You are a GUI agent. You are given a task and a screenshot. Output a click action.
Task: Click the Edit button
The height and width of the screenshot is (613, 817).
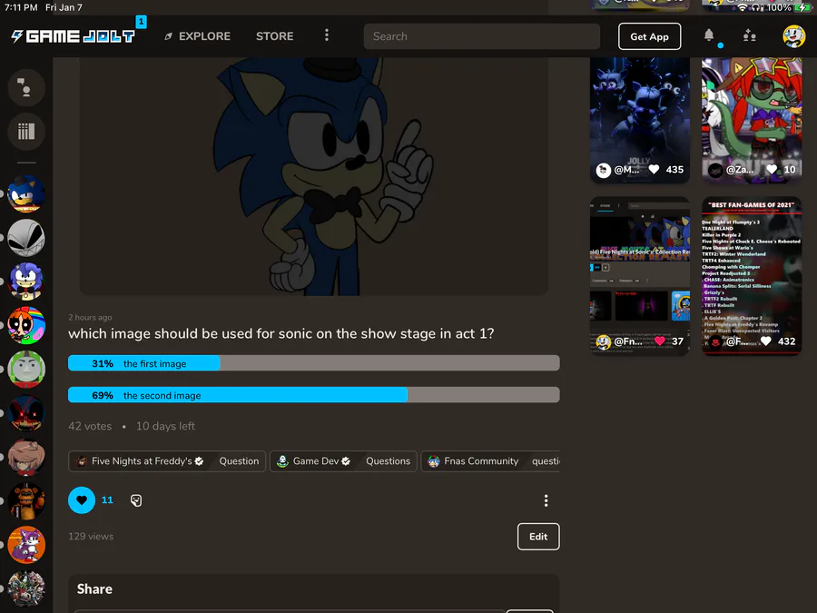click(538, 537)
